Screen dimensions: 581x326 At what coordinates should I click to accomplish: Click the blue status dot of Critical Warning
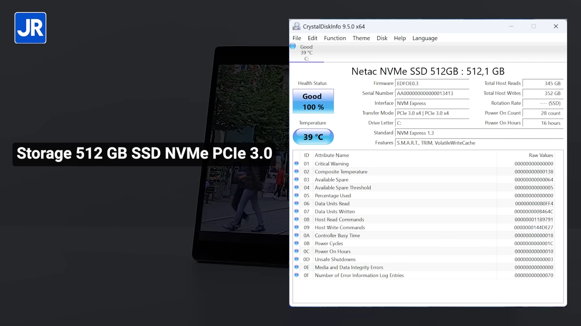point(296,163)
